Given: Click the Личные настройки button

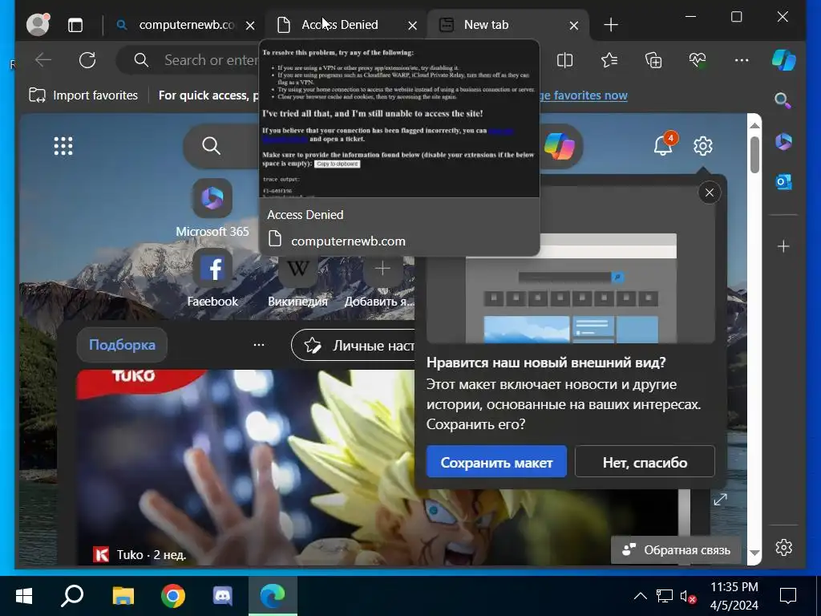Looking at the screenshot, I should tap(353, 345).
